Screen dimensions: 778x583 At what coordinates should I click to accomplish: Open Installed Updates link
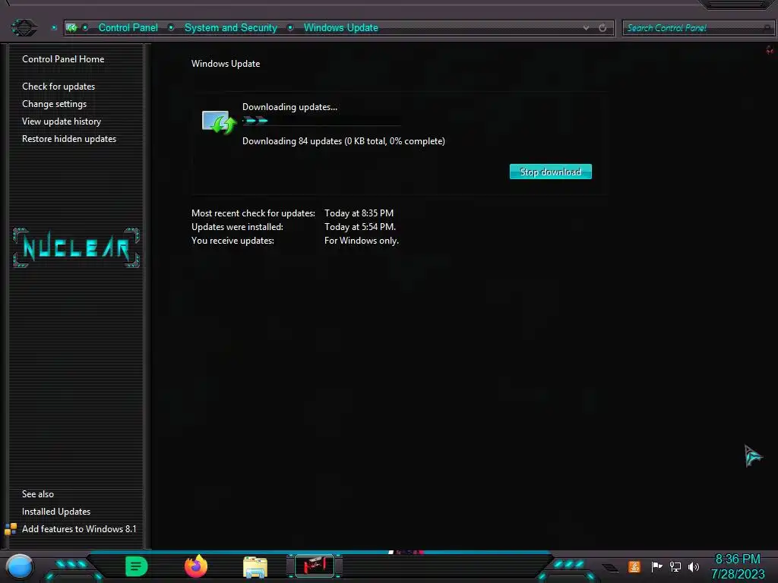pyautogui.click(x=56, y=511)
